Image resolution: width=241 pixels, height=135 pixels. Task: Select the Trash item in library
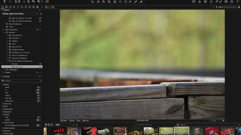coord(11,27)
